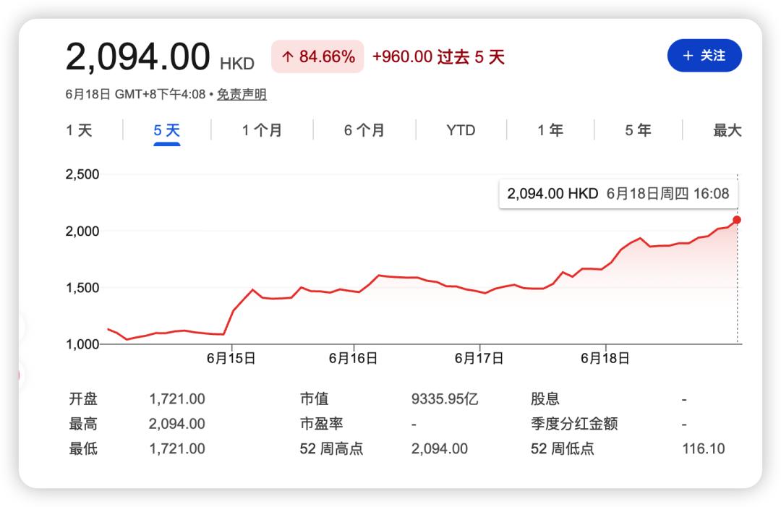This screenshot has width=781, height=507.
Task: Click the 6月18日 axis label
Action: 605,358
